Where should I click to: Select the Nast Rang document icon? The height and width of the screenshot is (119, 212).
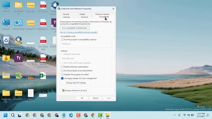pyautogui.click(x=31, y=96)
